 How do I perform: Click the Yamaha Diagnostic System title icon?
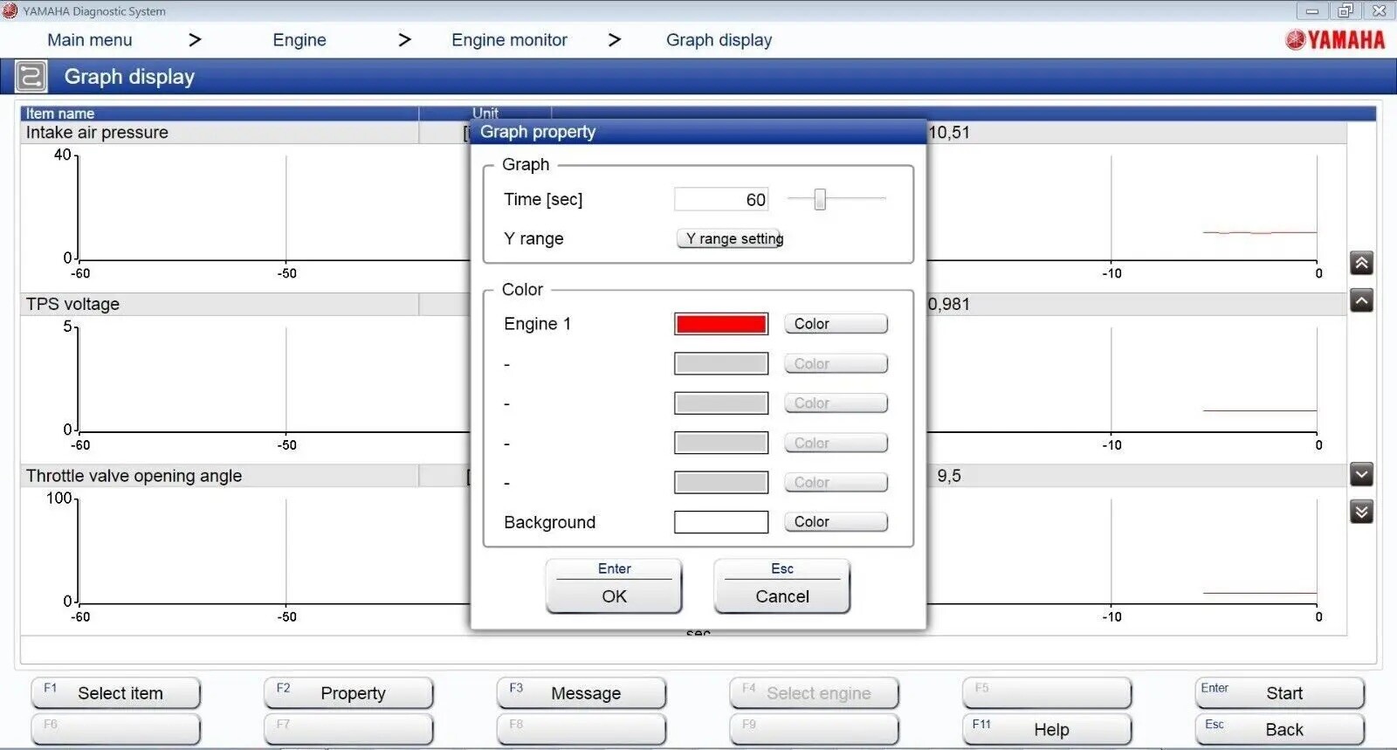click(10, 10)
